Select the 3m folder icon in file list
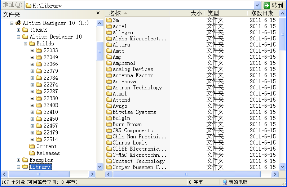 [109, 20]
